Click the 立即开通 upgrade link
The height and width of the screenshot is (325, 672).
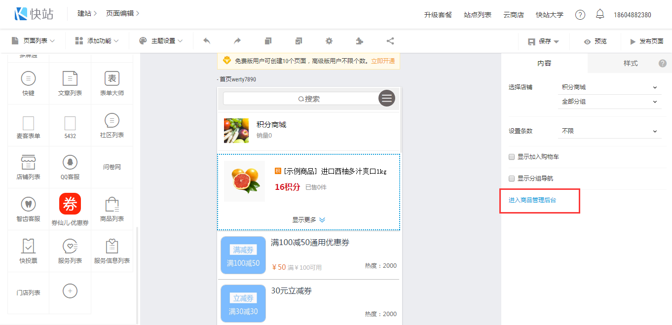pos(383,61)
